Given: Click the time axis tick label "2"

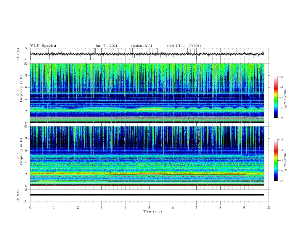Looking at the screenshot, I should point(78,207).
